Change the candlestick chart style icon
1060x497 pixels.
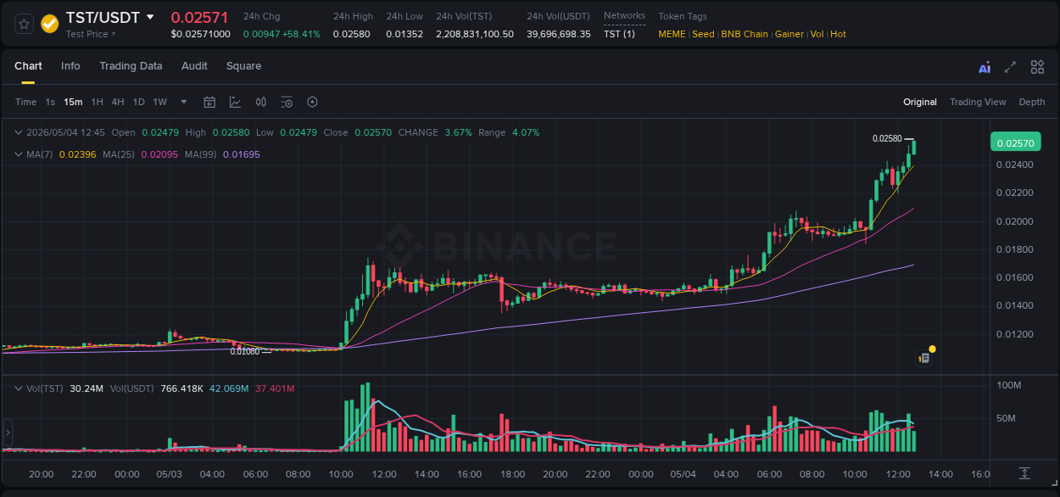(x=261, y=102)
